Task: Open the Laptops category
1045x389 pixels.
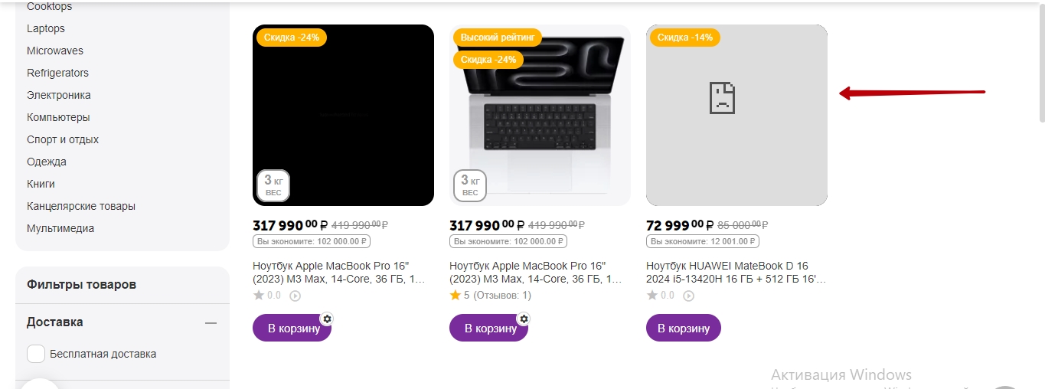Action: coord(46,28)
